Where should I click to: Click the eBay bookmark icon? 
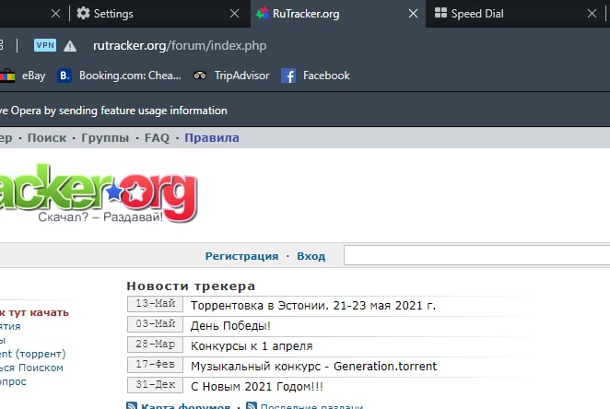point(6,76)
